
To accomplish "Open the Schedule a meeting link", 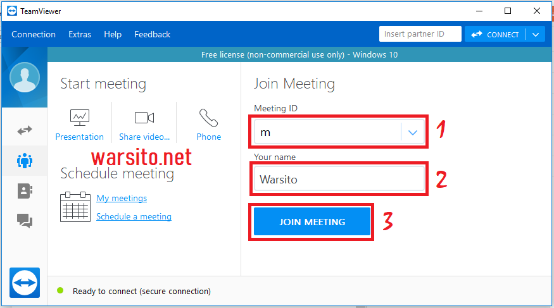I will [134, 217].
